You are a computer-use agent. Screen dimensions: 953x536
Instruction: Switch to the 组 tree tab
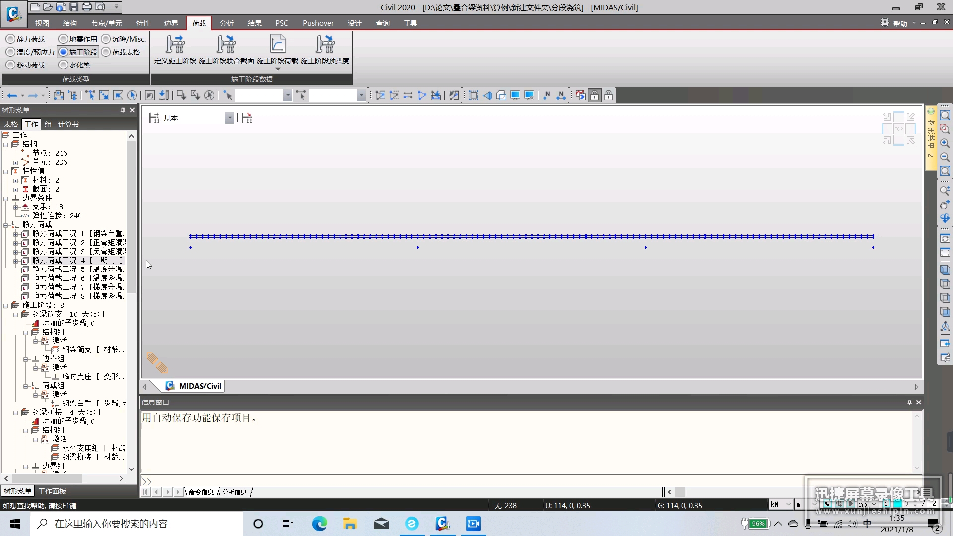pyautogui.click(x=48, y=124)
